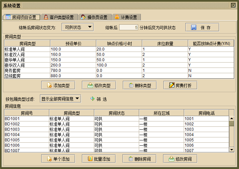Image resolution: width=239 pixels, height=169 pixels.
Task: Click the 单个添加 button
Action: [x=58, y=159]
